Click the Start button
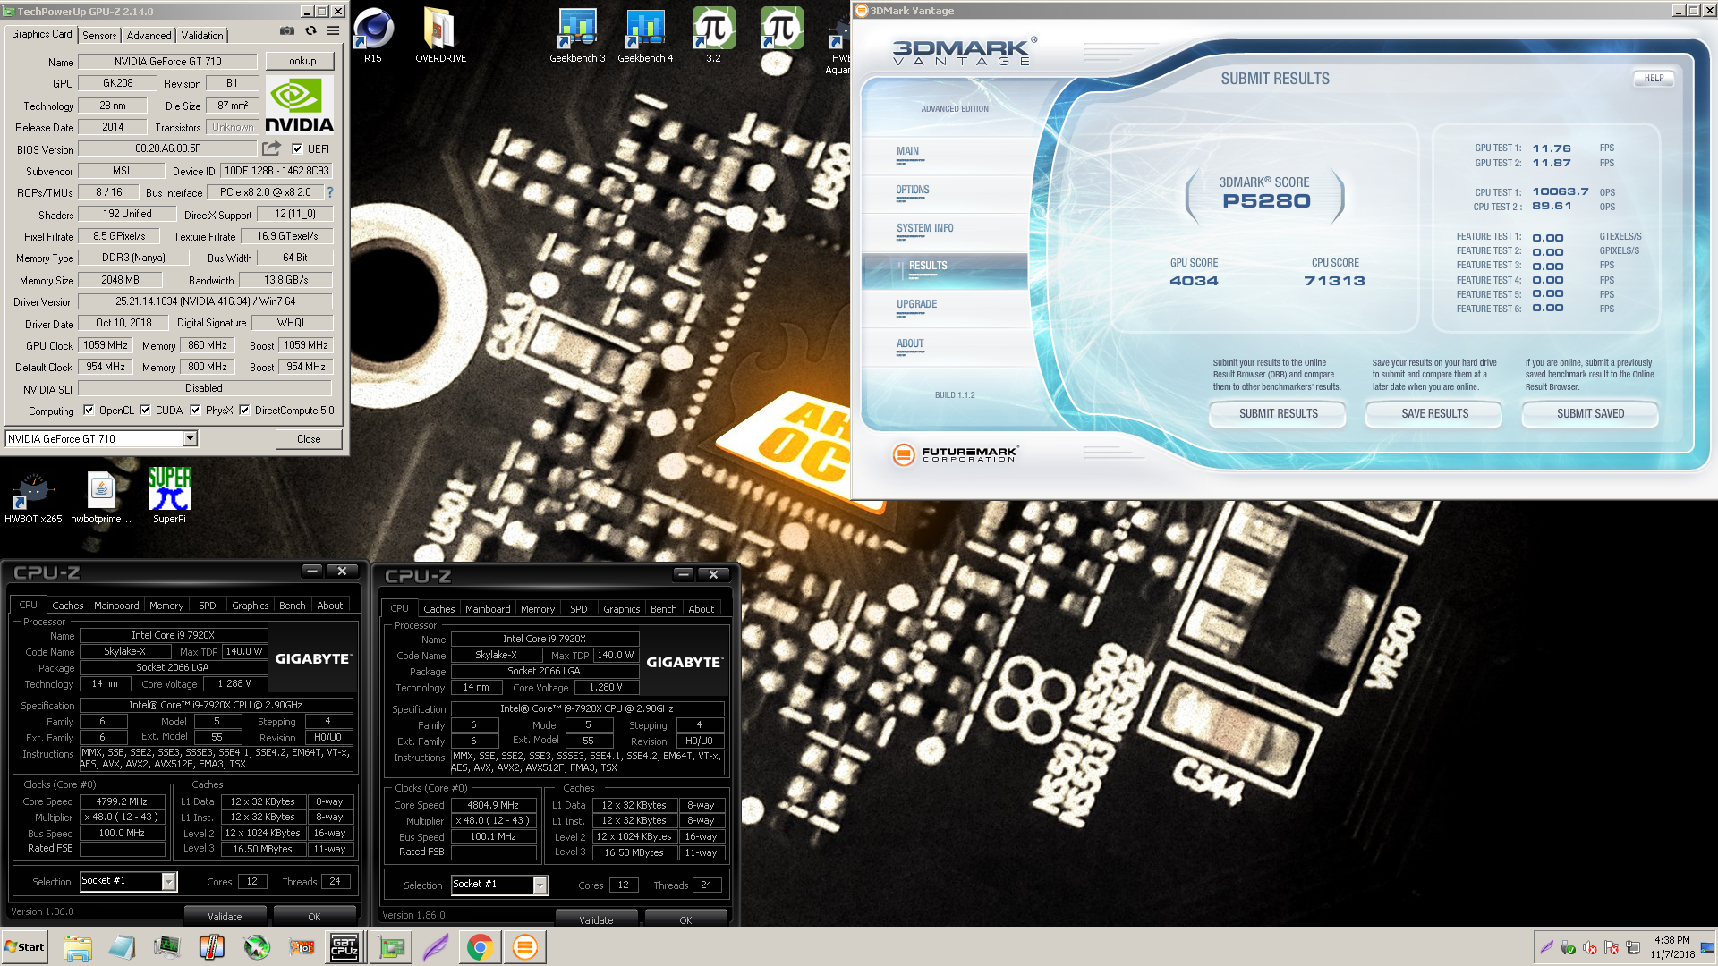 [x=24, y=947]
